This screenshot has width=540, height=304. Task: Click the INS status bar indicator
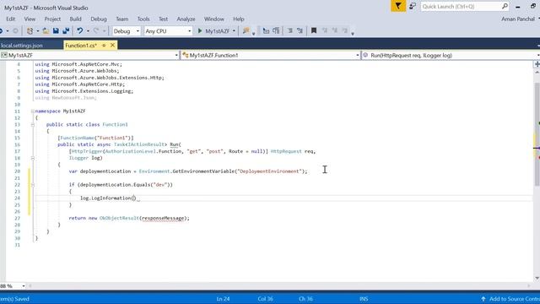(364, 299)
